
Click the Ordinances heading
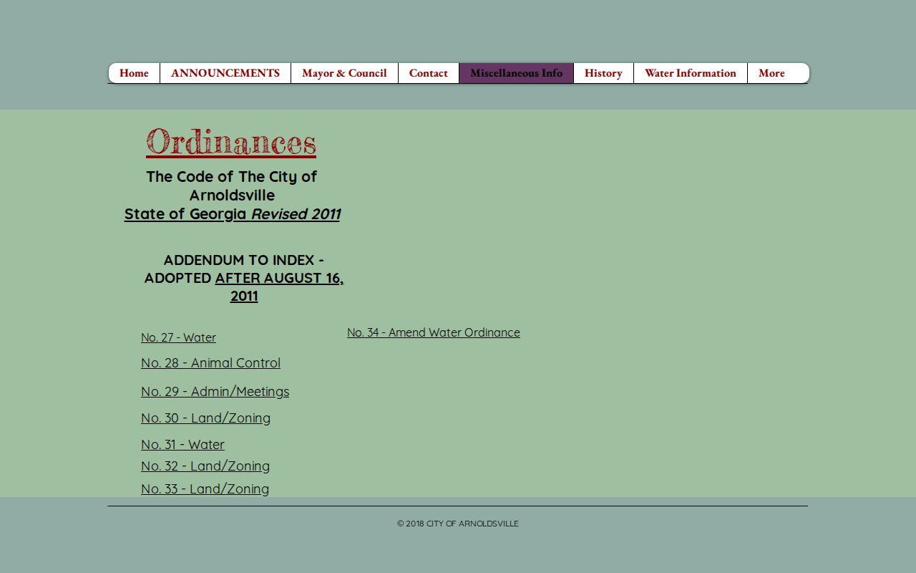click(x=231, y=142)
